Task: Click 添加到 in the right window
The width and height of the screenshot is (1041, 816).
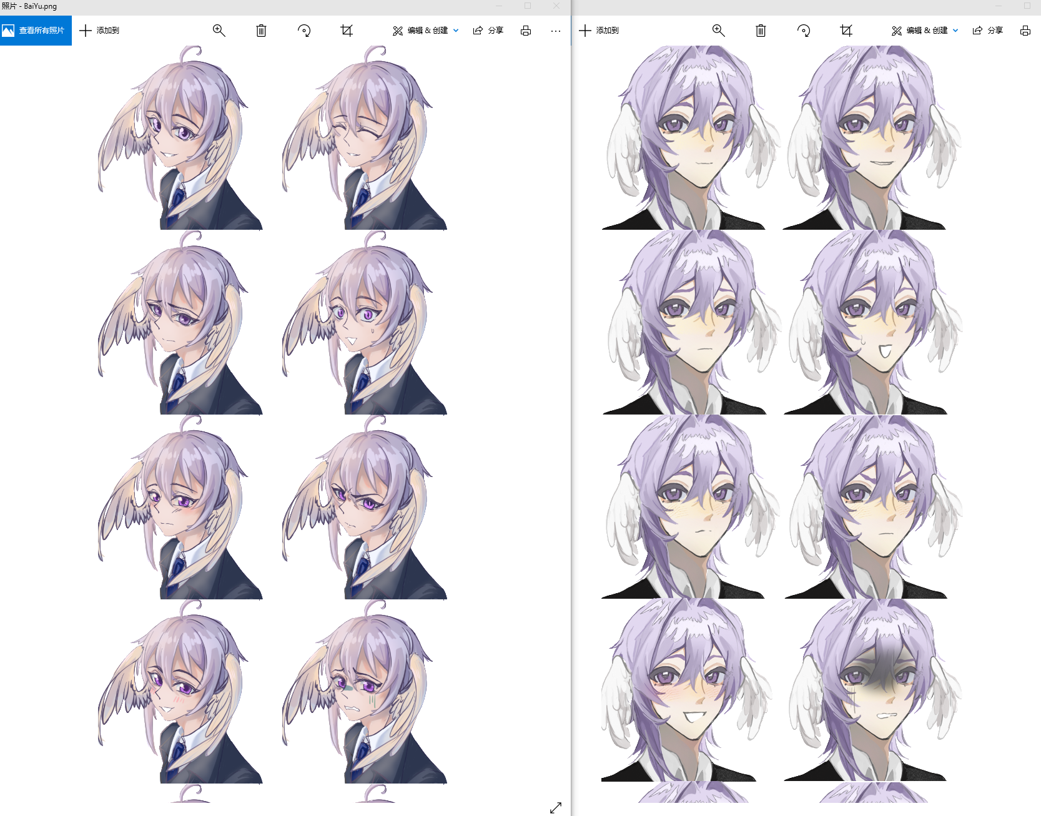Action: pyautogui.click(x=600, y=30)
